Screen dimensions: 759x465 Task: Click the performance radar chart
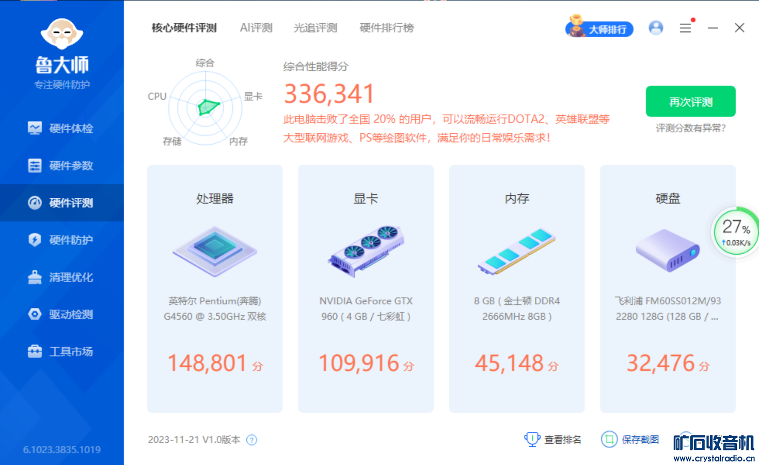[x=205, y=107]
